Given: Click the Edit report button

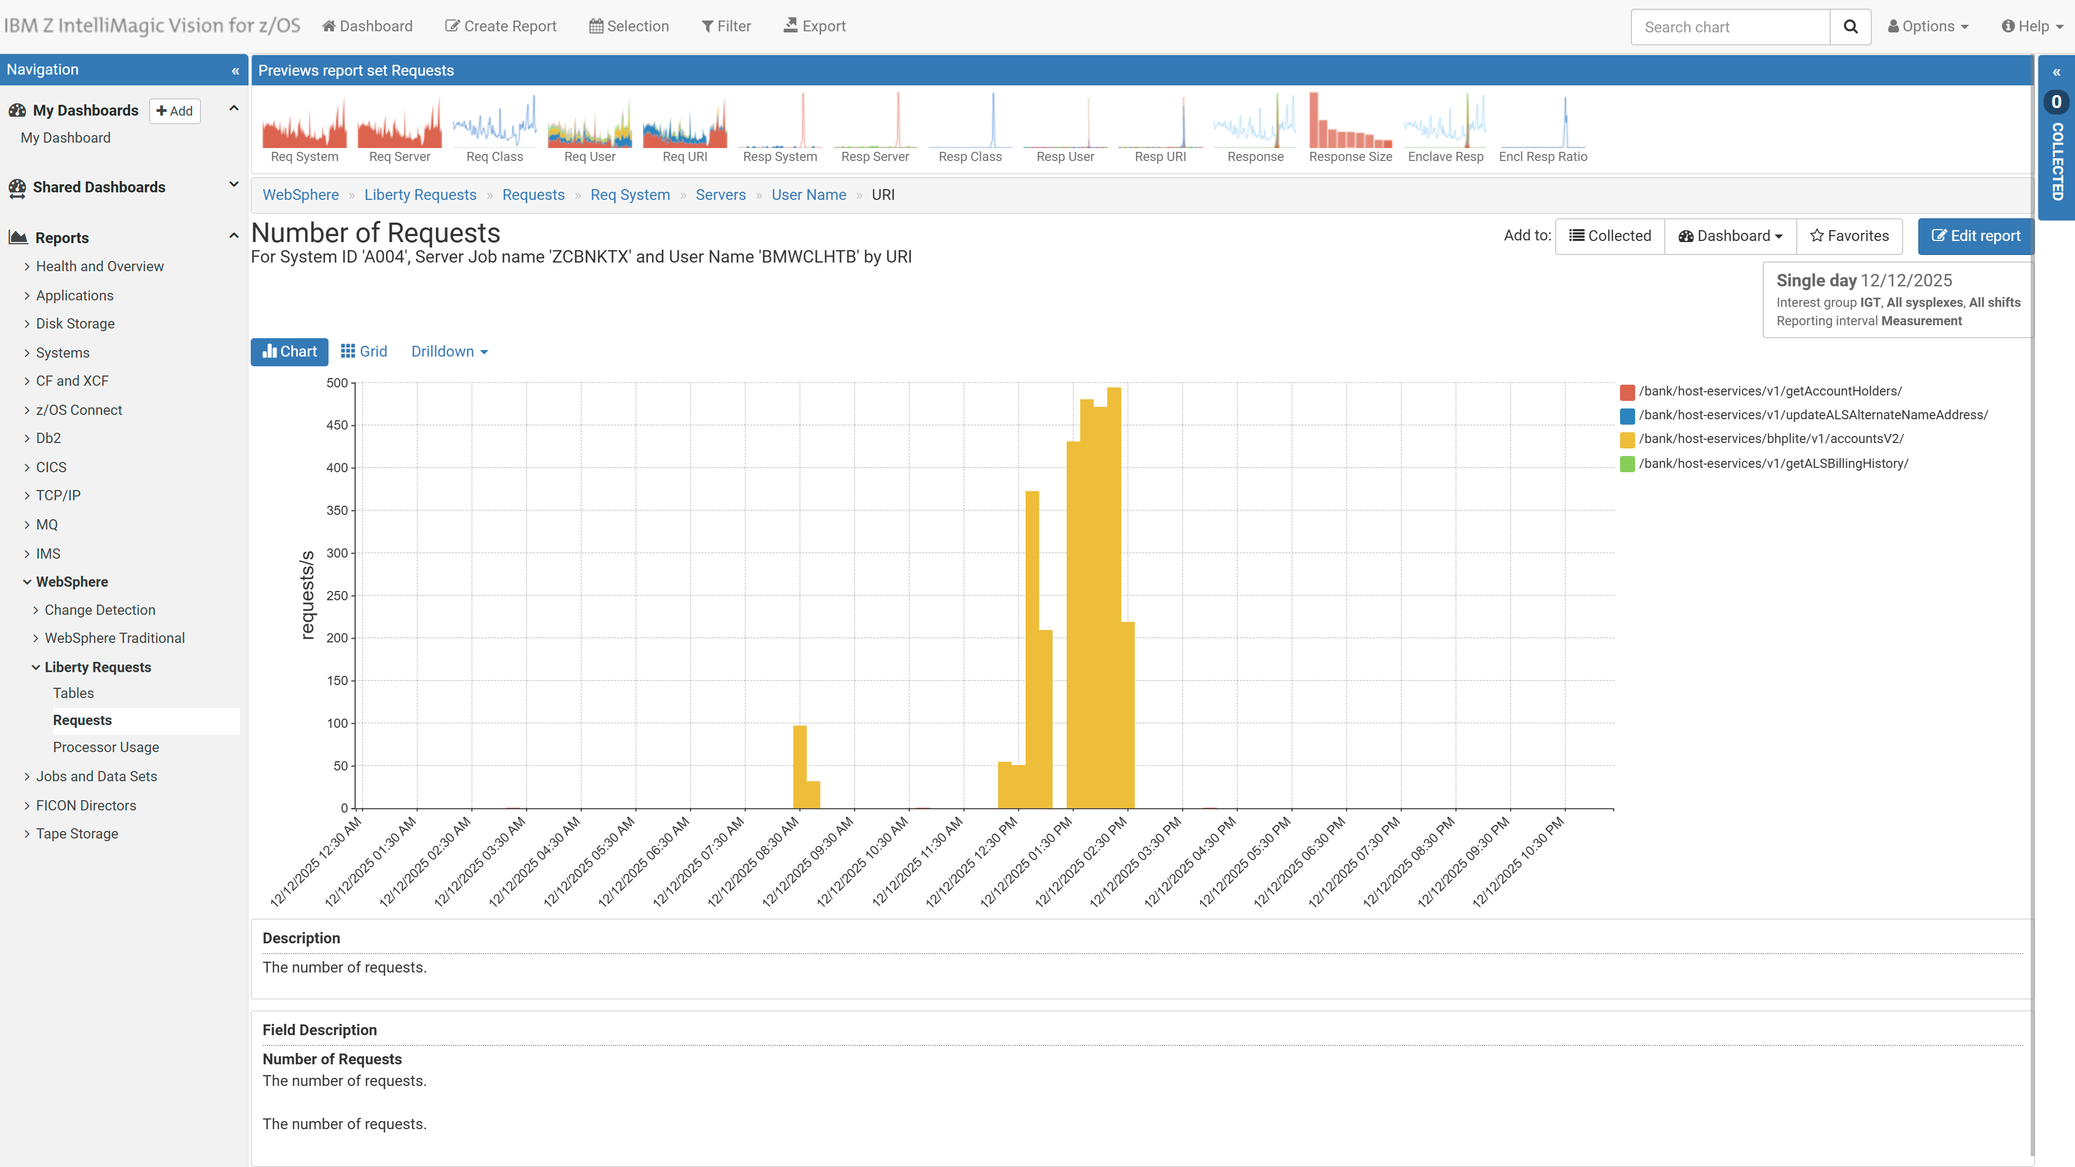Looking at the screenshot, I should point(1975,236).
